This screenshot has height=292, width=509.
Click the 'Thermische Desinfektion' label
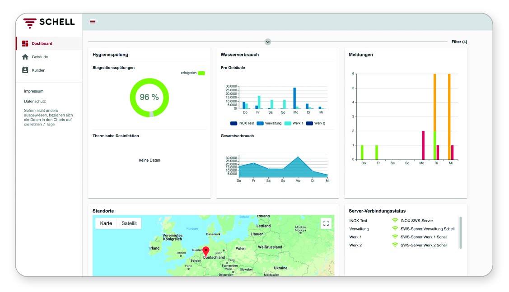pos(116,136)
